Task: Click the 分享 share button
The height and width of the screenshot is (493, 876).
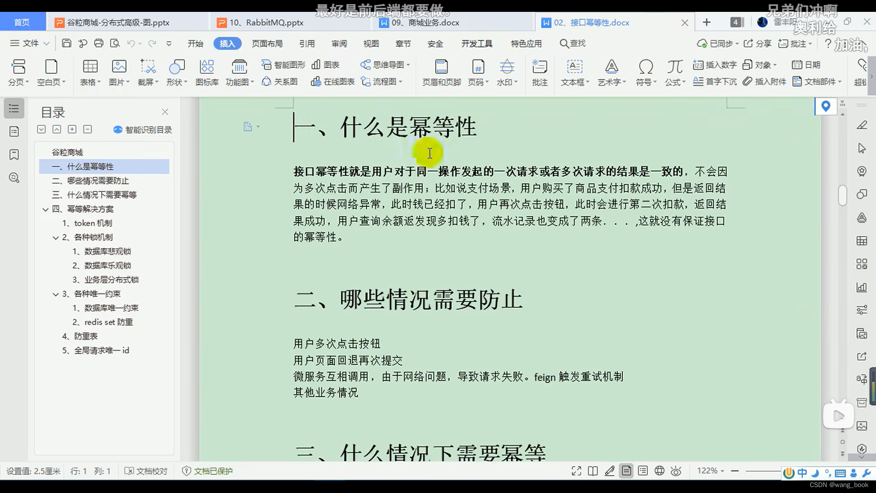Action: (758, 43)
